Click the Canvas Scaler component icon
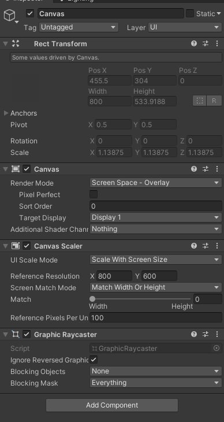224x422 pixels. pyautogui.click(x=16, y=246)
